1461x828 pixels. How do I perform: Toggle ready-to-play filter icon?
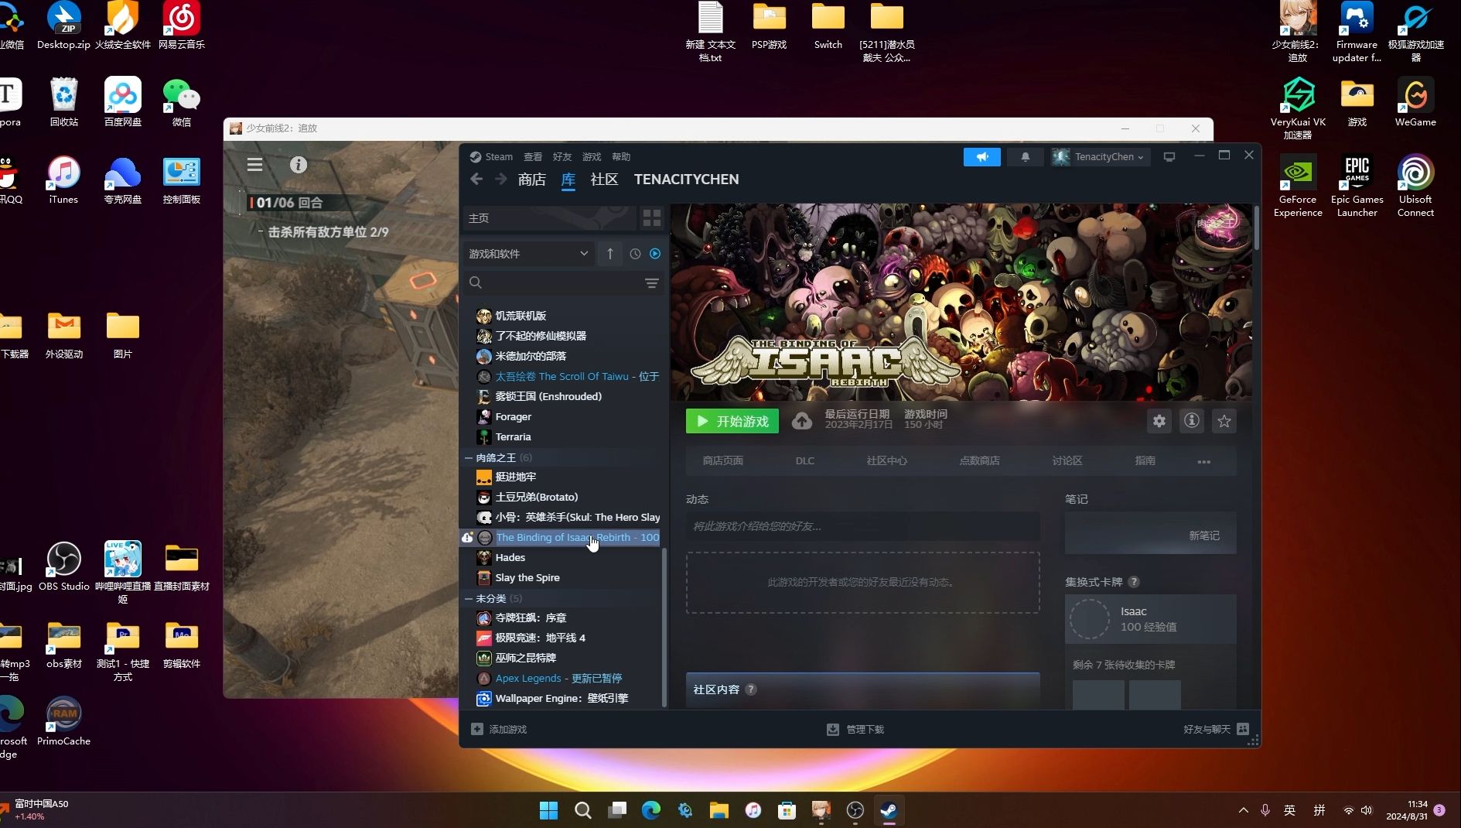(x=655, y=254)
